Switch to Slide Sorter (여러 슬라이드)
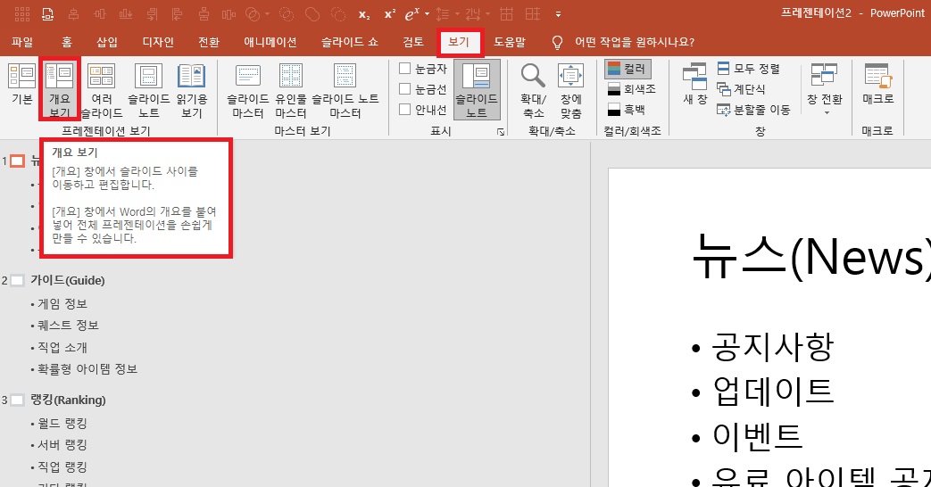This screenshot has width=931, height=487. [102, 90]
